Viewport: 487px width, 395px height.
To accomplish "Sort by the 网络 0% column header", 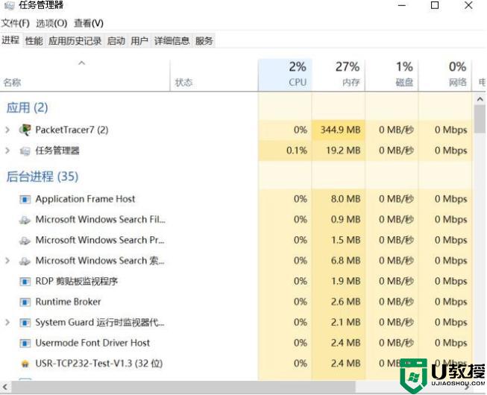I will (445, 75).
